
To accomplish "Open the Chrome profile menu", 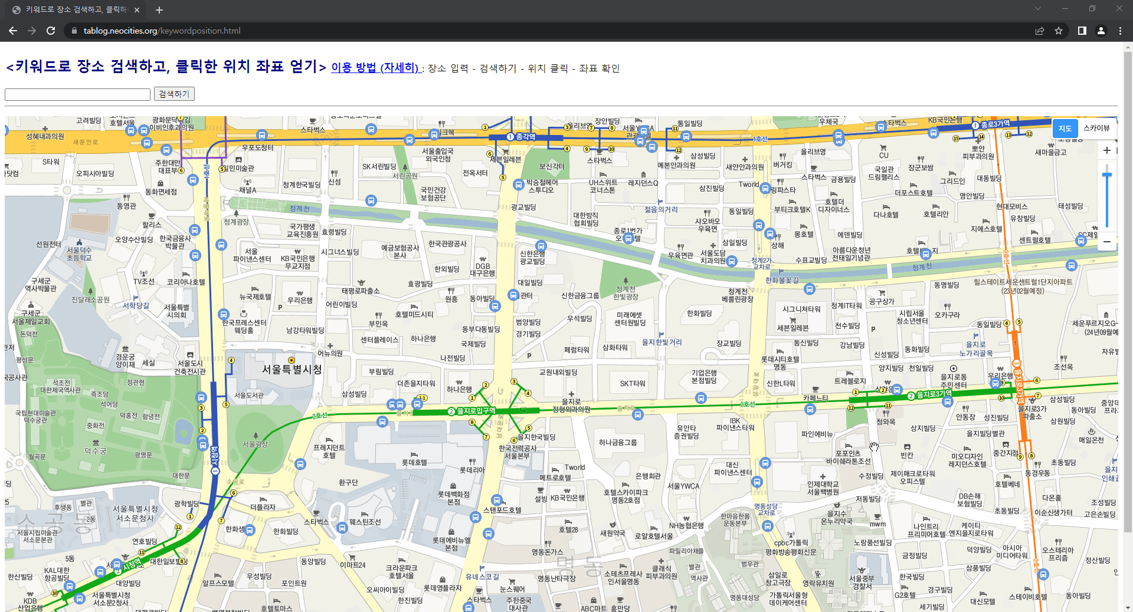I will [1101, 31].
